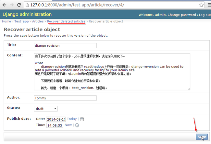Viewport: 211px width, 144px height.
Task: Click the 'Title:' field label
Action: [12, 45]
